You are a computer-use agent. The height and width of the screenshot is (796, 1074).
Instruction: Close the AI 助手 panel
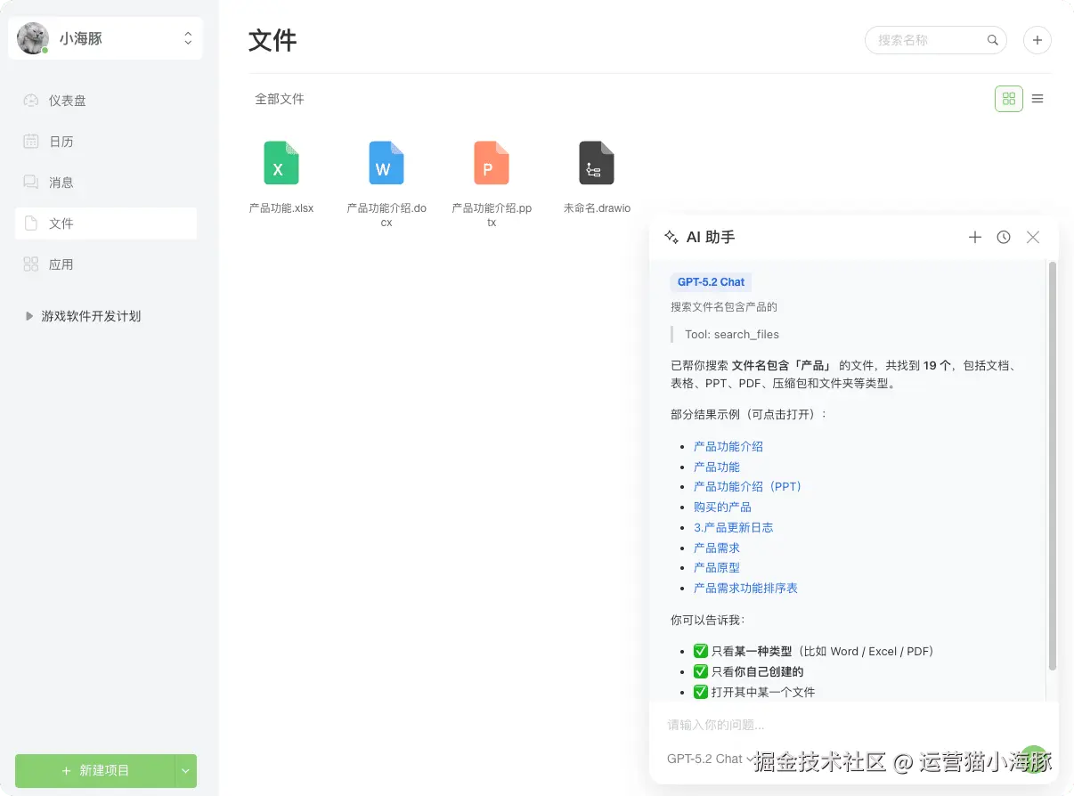click(1033, 237)
